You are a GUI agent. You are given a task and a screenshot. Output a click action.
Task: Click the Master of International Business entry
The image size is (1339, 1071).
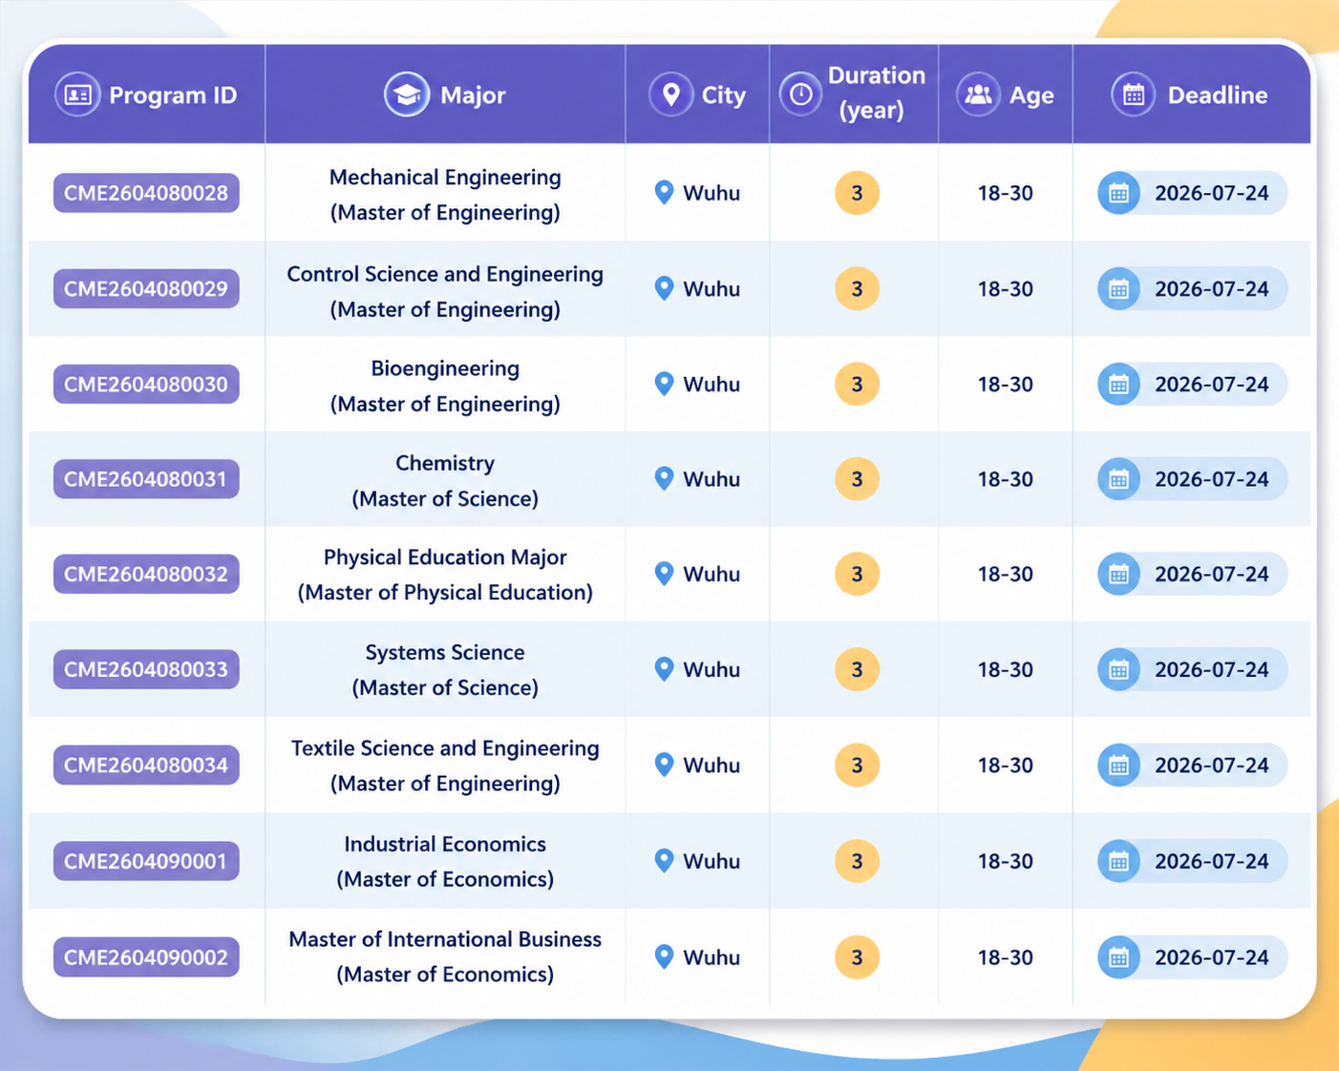[445, 956]
